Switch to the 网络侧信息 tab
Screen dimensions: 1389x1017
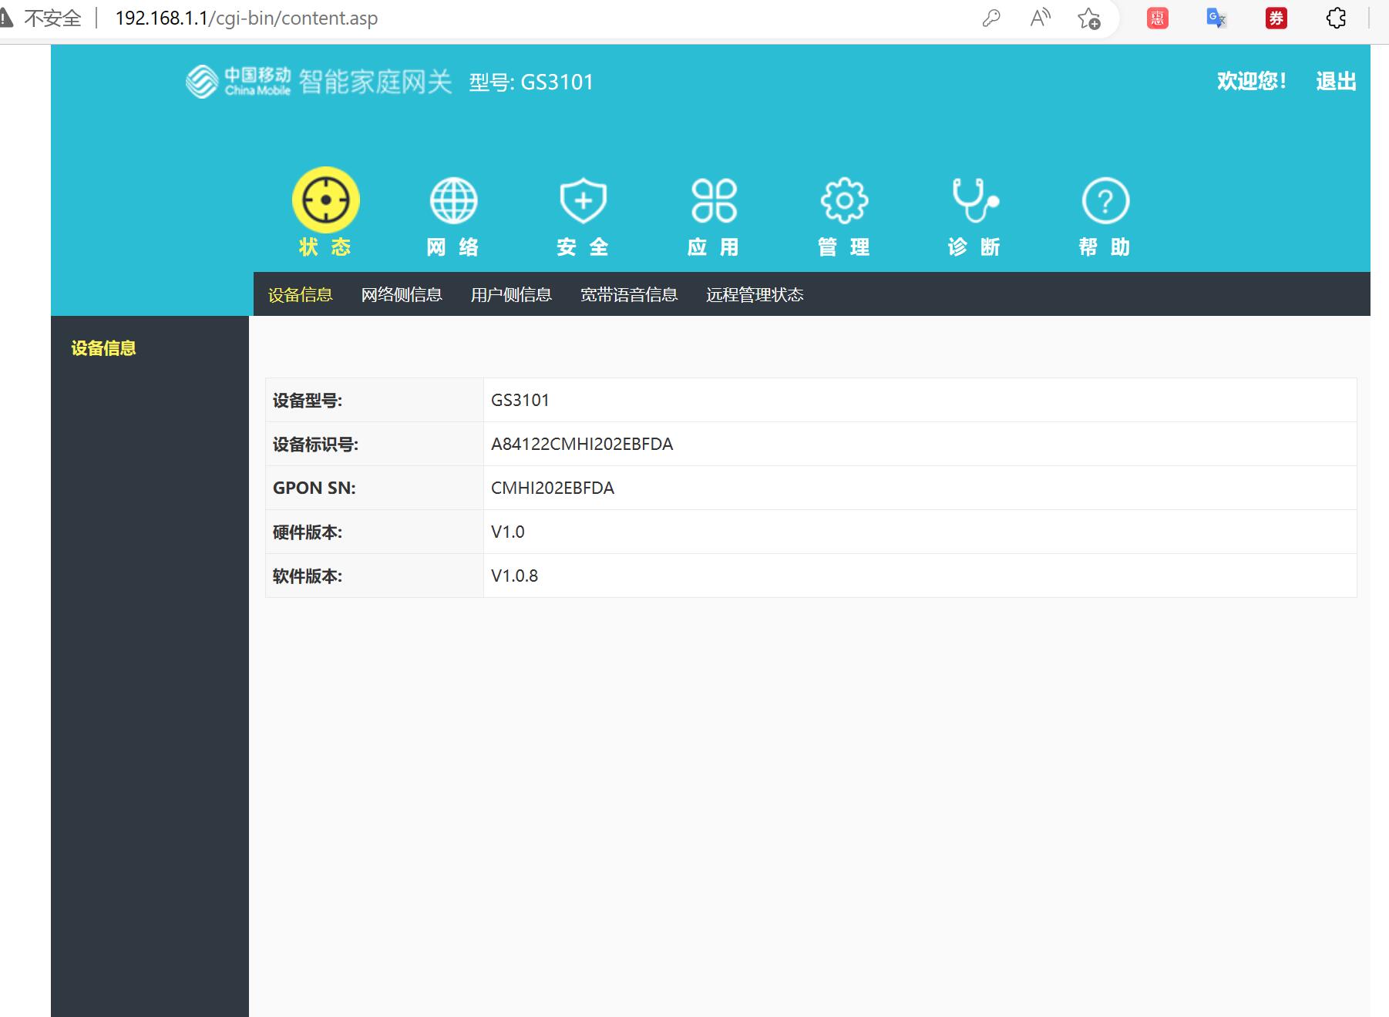(402, 294)
